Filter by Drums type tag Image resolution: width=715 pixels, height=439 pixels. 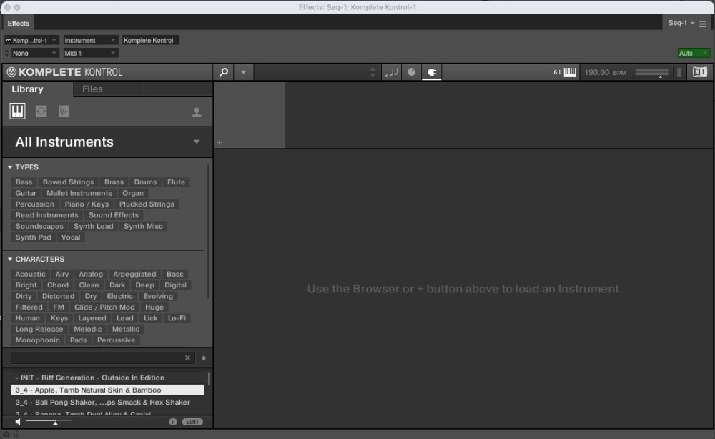[x=145, y=182]
